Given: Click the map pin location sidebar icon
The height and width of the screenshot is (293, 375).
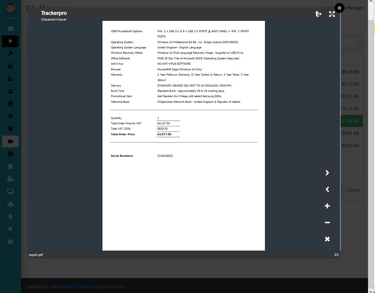Looking at the screenshot, I should click(10, 216).
